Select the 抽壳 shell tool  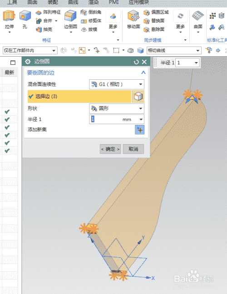click(x=44, y=29)
